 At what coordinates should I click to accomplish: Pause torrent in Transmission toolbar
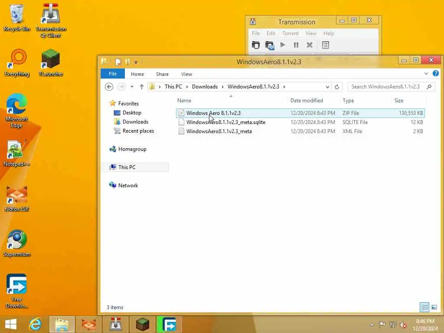point(296,45)
